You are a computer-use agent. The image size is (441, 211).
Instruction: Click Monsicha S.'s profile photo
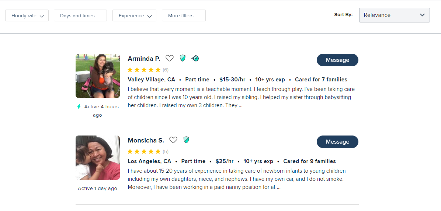coord(98,158)
